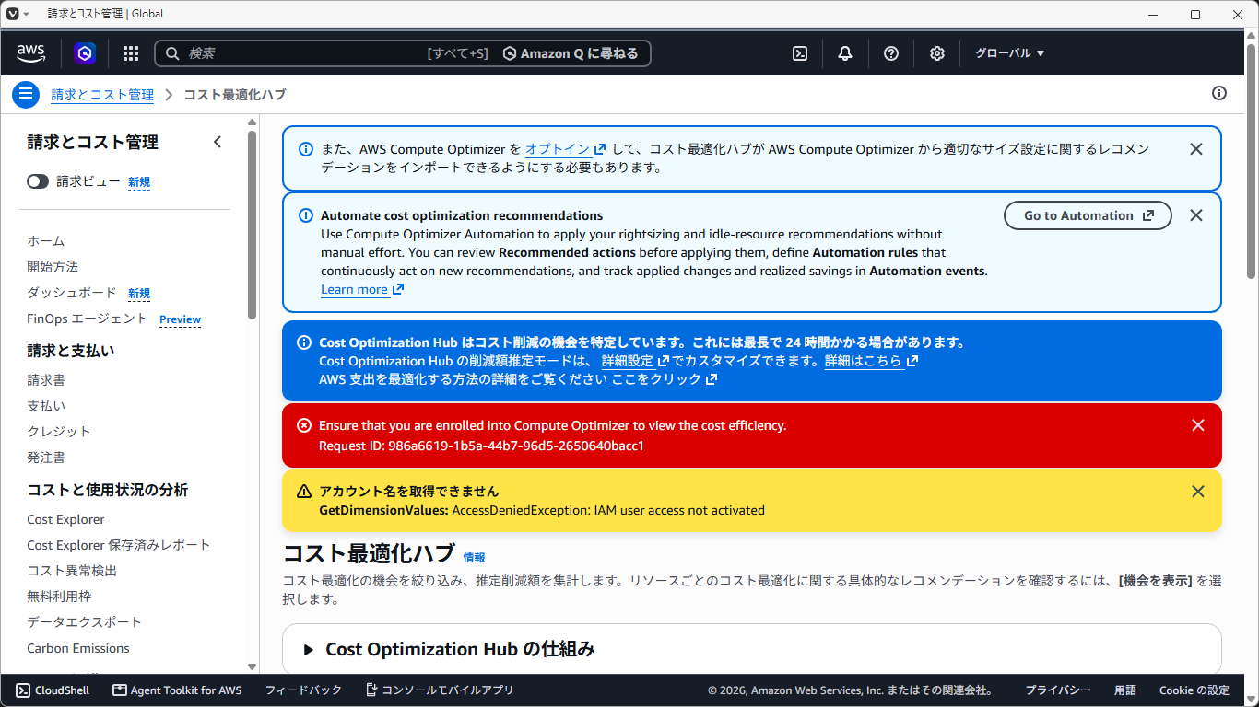Collapse the 請求とコスト管理 sidebar with the chevron

tap(218, 142)
